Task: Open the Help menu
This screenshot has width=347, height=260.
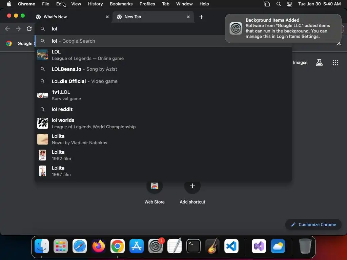Action: coord(204,4)
